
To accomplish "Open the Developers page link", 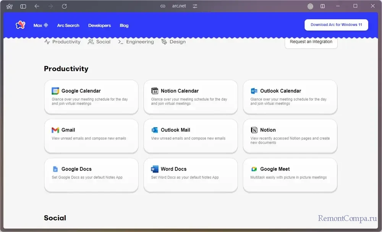I will pyautogui.click(x=99, y=26).
